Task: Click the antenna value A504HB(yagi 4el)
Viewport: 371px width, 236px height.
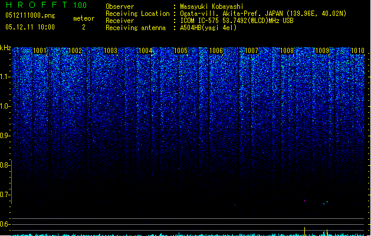Action: click(208, 28)
